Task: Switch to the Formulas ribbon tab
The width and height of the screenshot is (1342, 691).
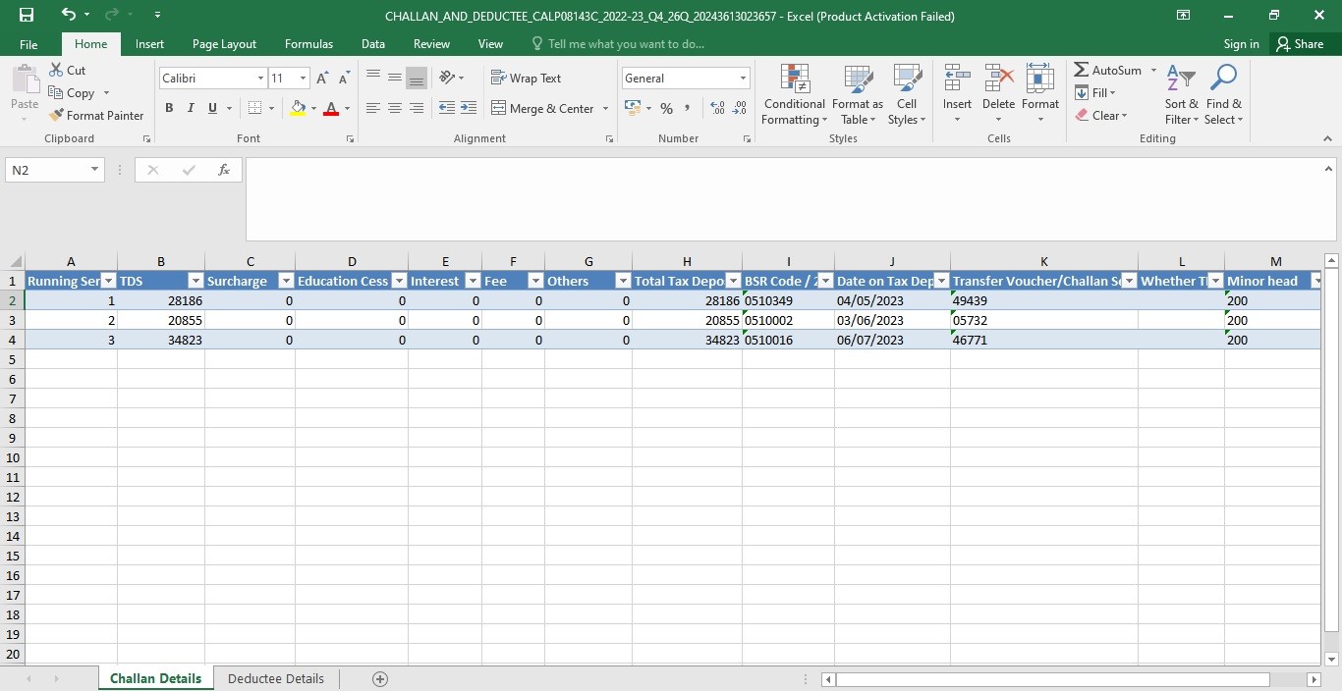Action: point(308,44)
